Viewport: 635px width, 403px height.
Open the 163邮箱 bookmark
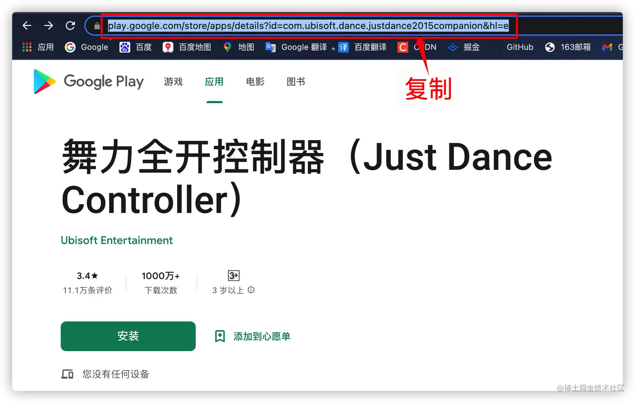tap(568, 47)
